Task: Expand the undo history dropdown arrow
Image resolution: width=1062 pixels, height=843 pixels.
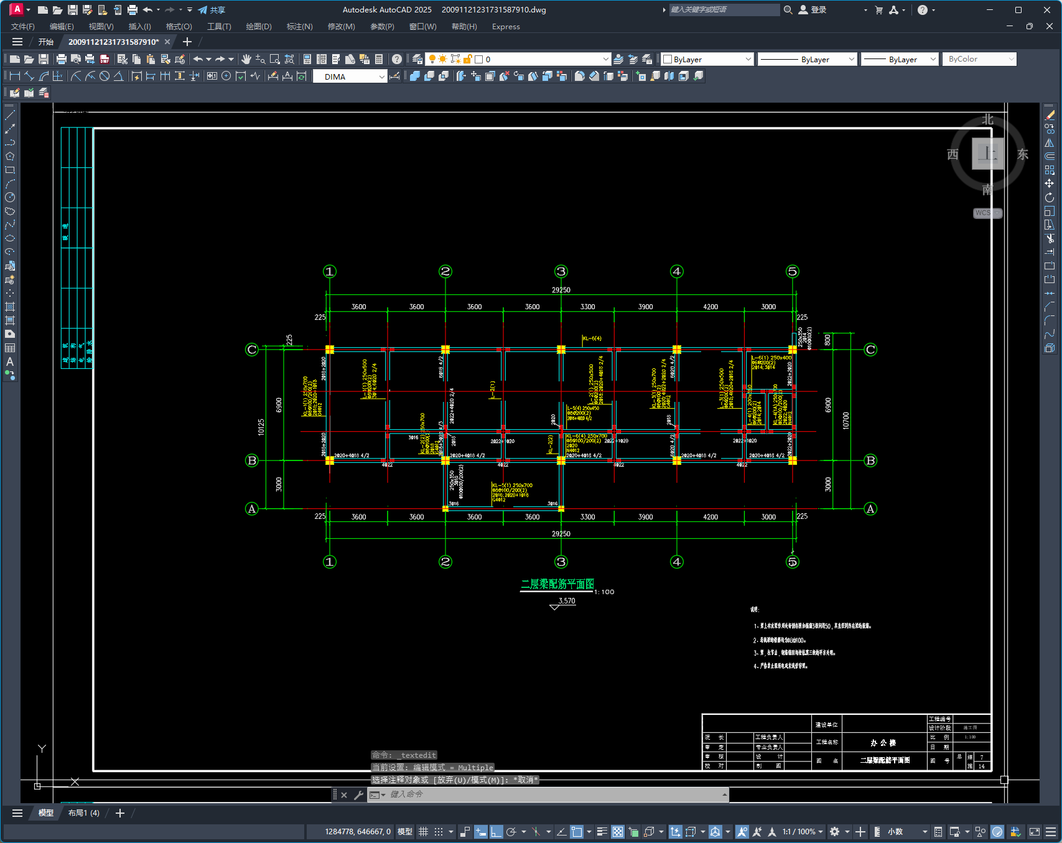Action: (208, 59)
